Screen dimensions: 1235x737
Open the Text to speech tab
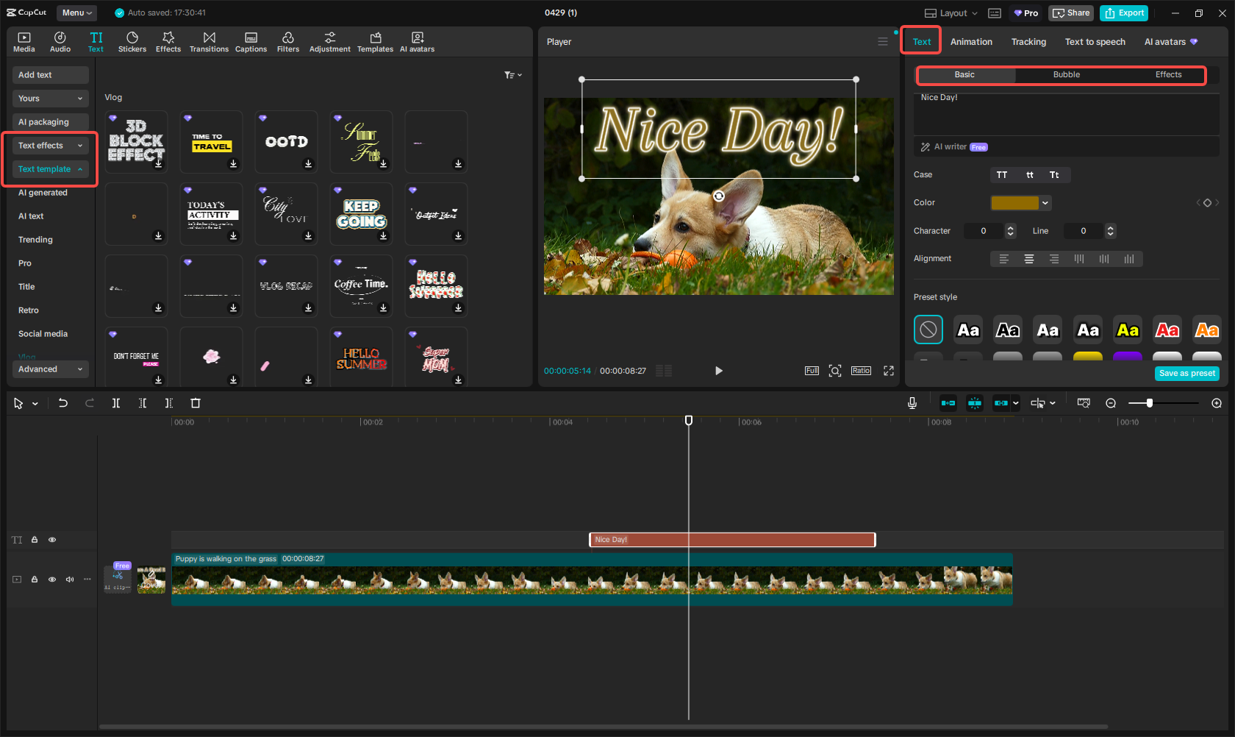tap(1095, 42)
